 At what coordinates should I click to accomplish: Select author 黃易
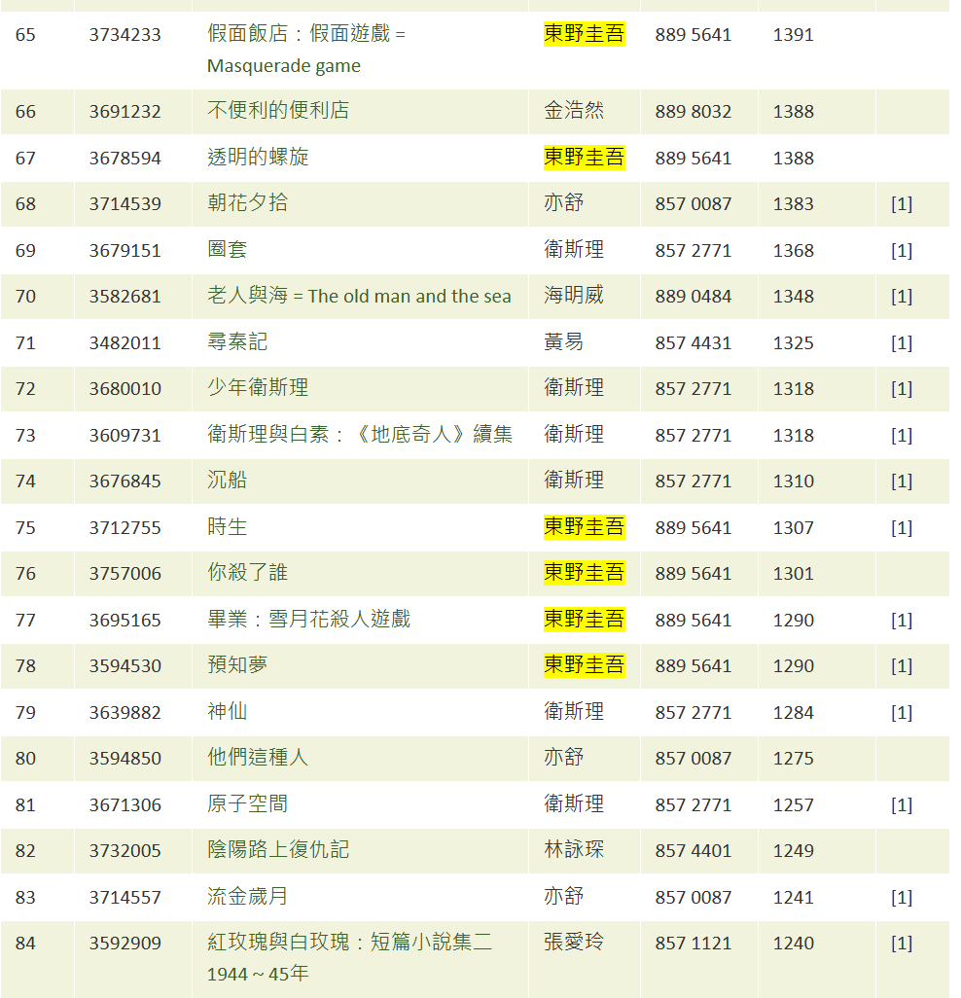(563, 342)
